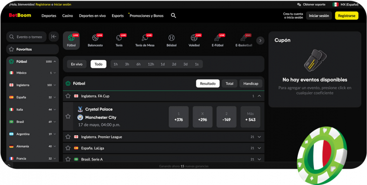
Task: Open Deportes en vivo menu item
Action: click(x=92, y=16)
